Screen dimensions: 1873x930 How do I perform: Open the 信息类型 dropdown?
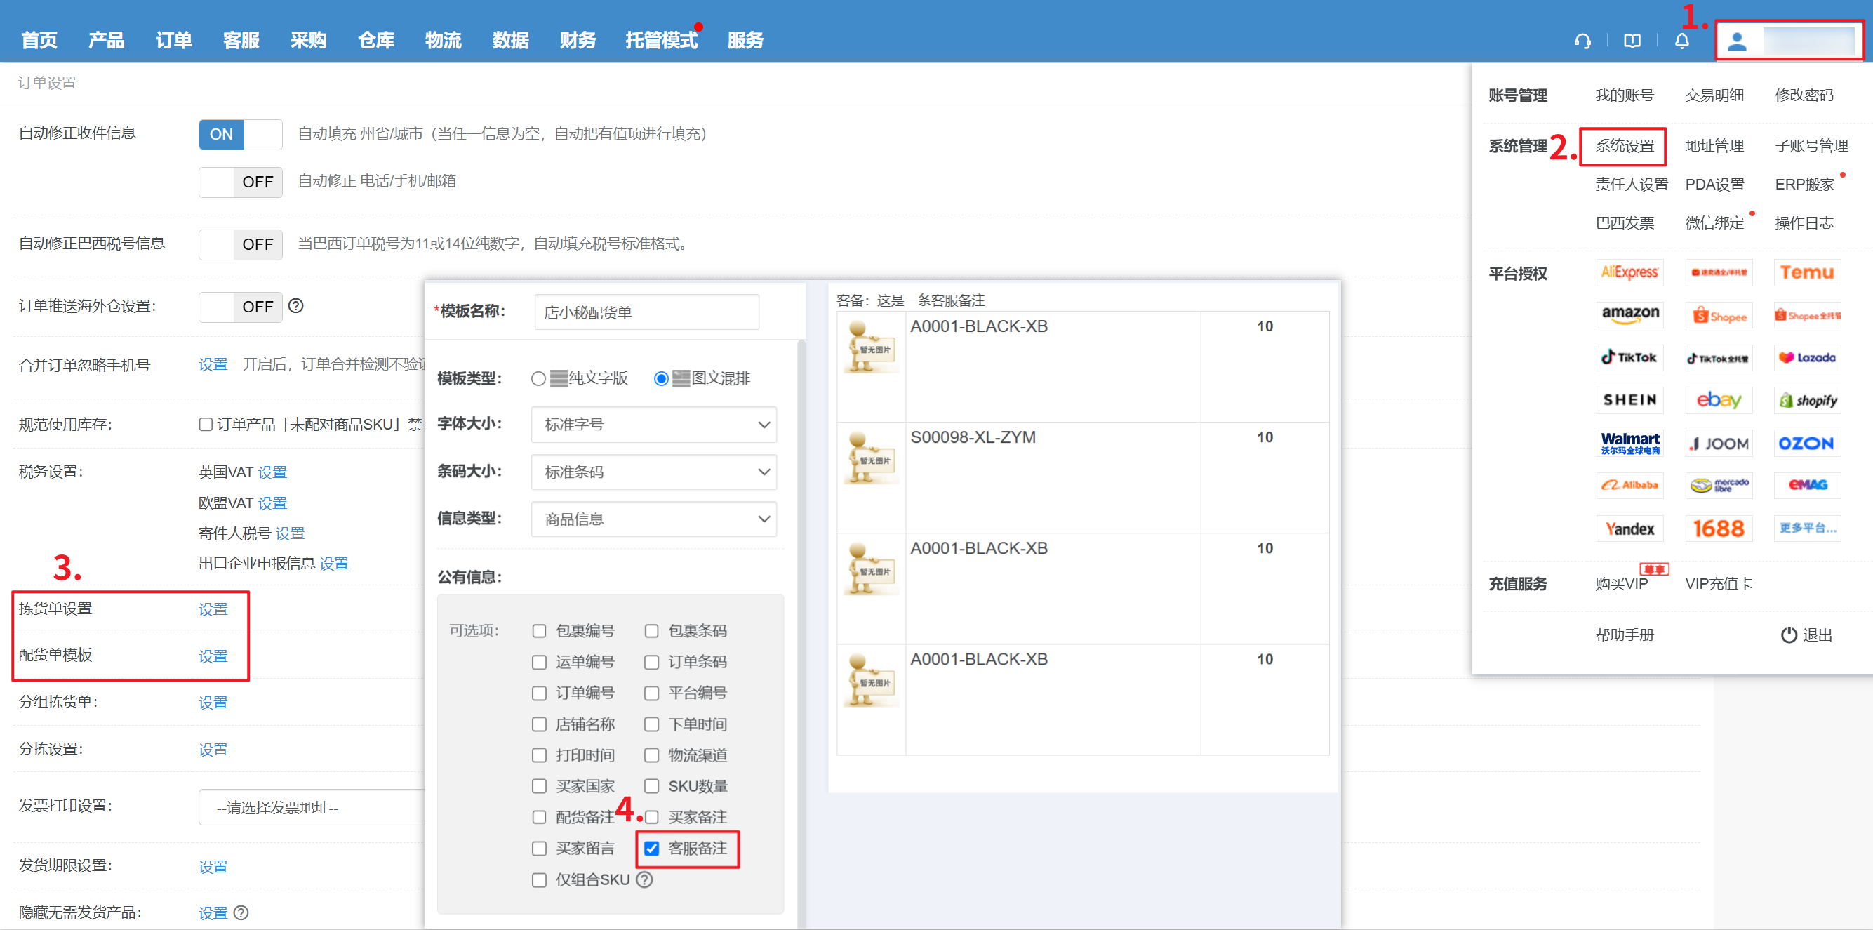coord(653,519)
